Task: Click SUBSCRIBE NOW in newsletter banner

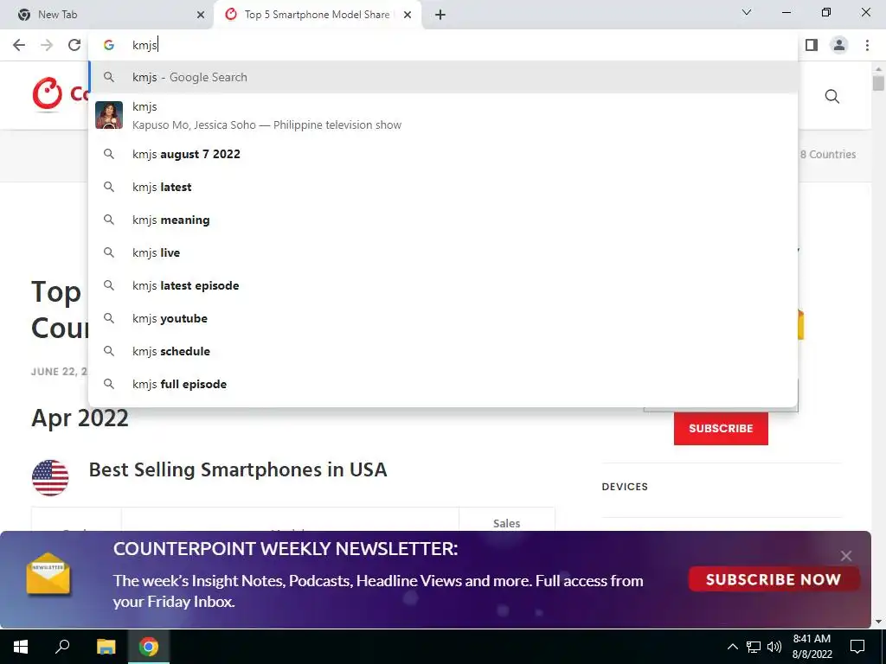Action: 774,579
